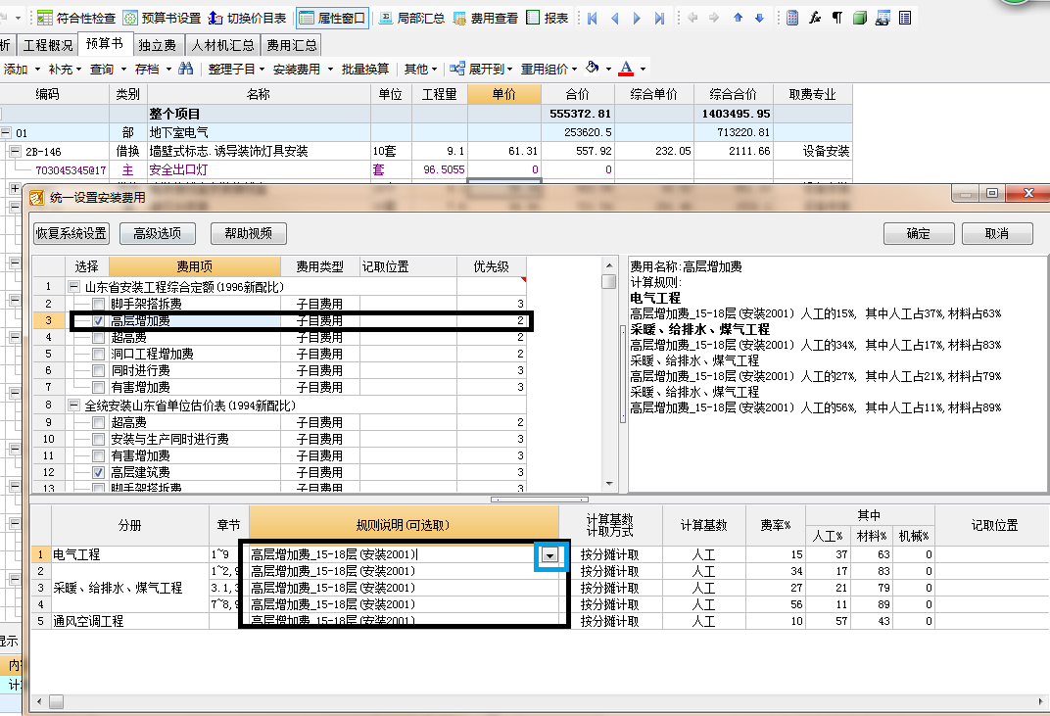Click the green 3D box icon
Image resolution: width=1050 pixels, height=716 pixels.
(x=860, y=18)
